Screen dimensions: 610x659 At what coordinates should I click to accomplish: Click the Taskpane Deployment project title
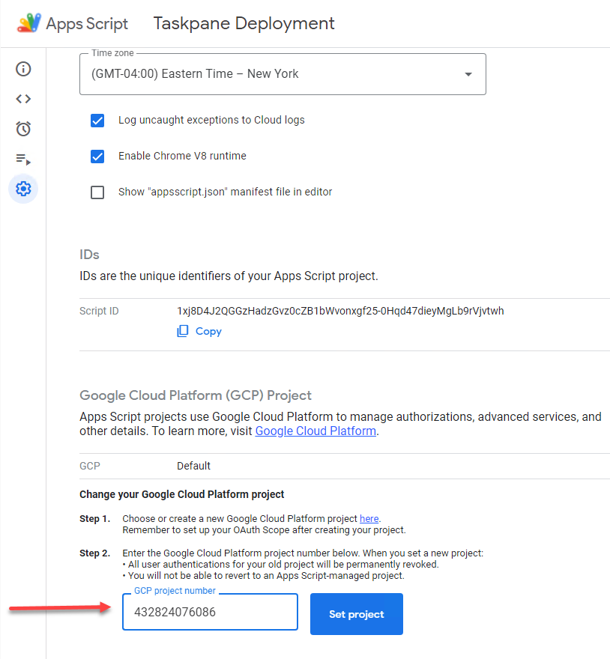click(x=244, y=23)
